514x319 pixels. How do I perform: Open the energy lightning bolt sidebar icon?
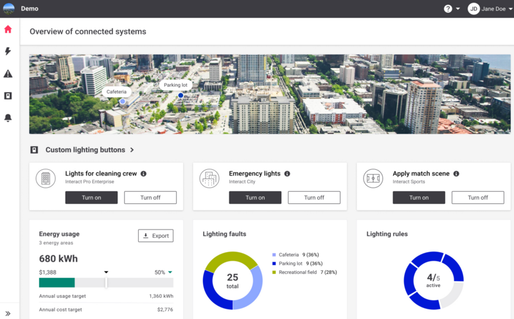tap(8, 51)
